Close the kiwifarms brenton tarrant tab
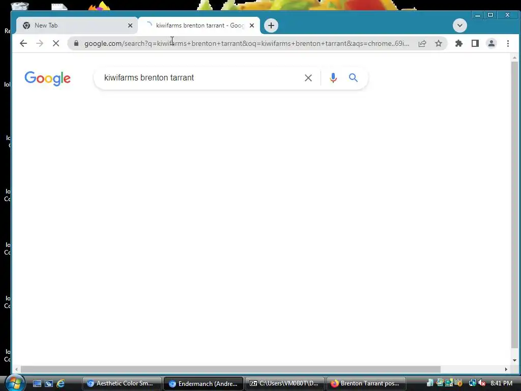Viewport: 521px width, 391px height. 252,25
